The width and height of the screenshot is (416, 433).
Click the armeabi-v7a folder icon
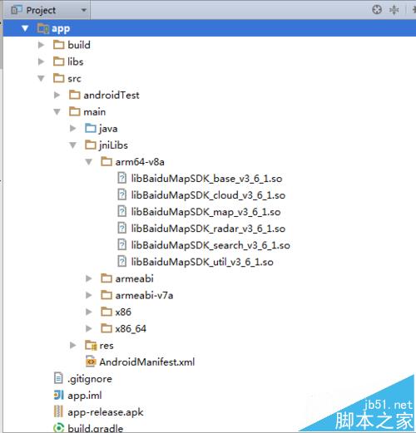pos(106,295)
